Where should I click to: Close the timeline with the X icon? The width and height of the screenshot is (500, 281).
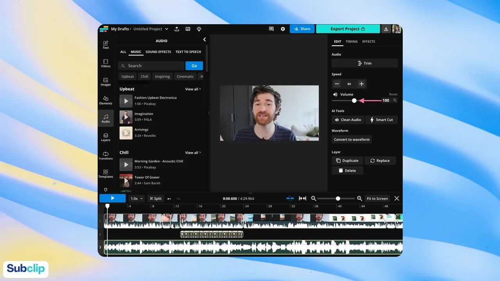coord(397,198)
